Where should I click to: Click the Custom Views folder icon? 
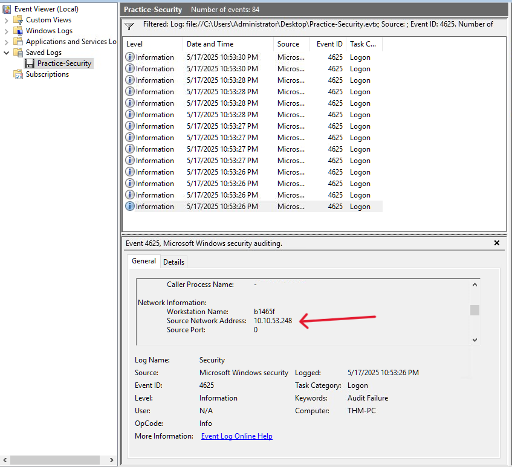18,20
